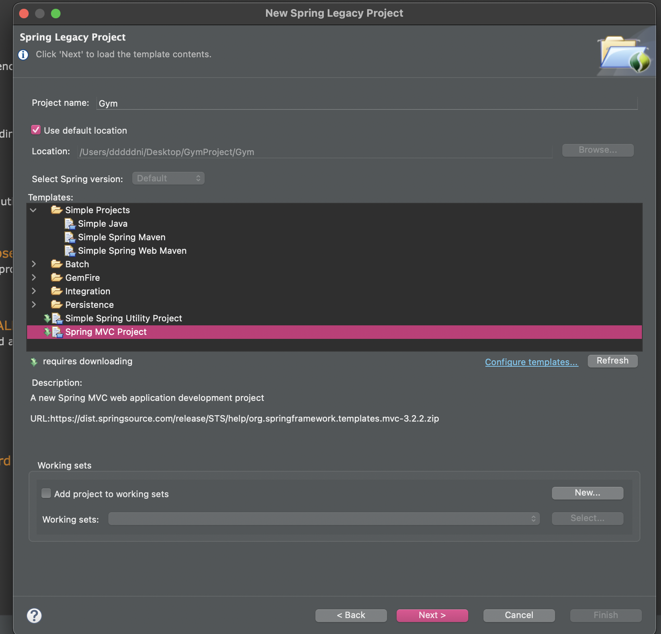Toggle the Use default location checkbox
Image resolution: width=661 pixels, height=634 pixels.
point(36,130)
